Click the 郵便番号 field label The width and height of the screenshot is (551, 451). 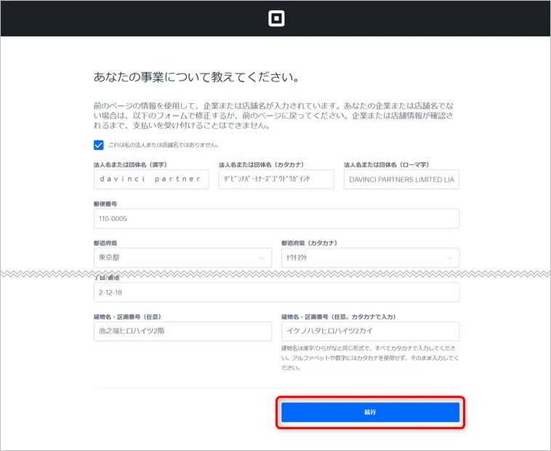click(106, 204)
